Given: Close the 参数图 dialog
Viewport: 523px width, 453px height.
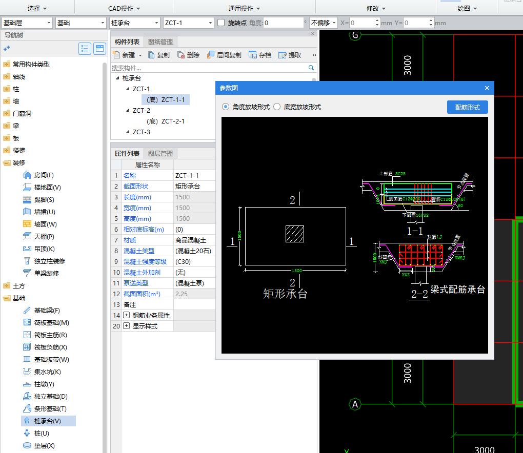Looking at the screenshot, I should click(487, 88).
